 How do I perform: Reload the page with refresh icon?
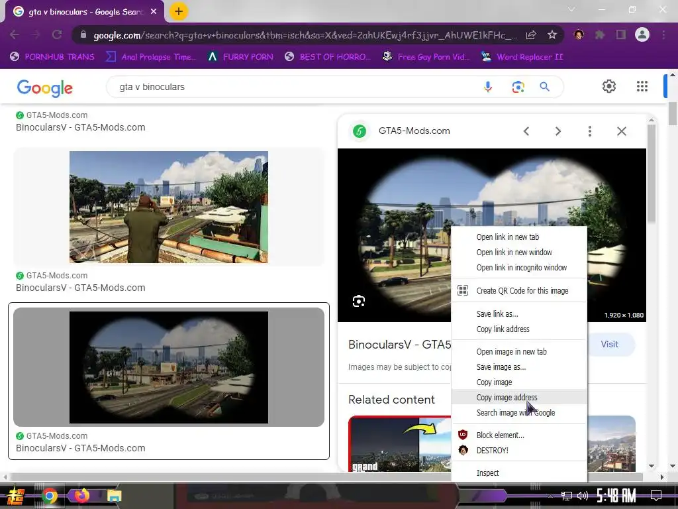pyautogui.click(x=57, y=34)
